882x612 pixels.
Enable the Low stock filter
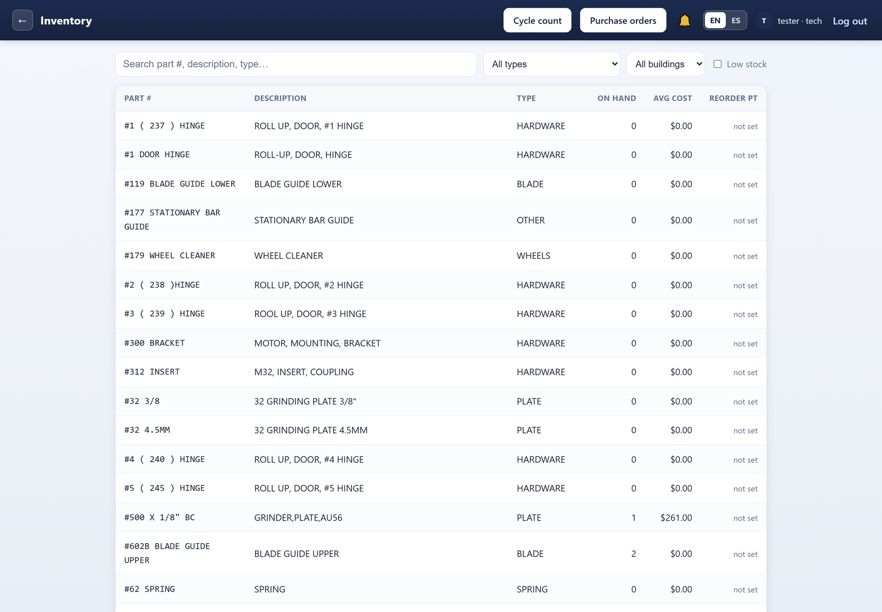point(718,64)
